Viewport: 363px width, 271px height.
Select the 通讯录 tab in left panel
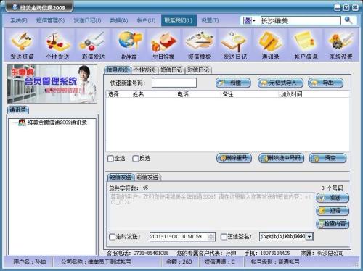18,110
